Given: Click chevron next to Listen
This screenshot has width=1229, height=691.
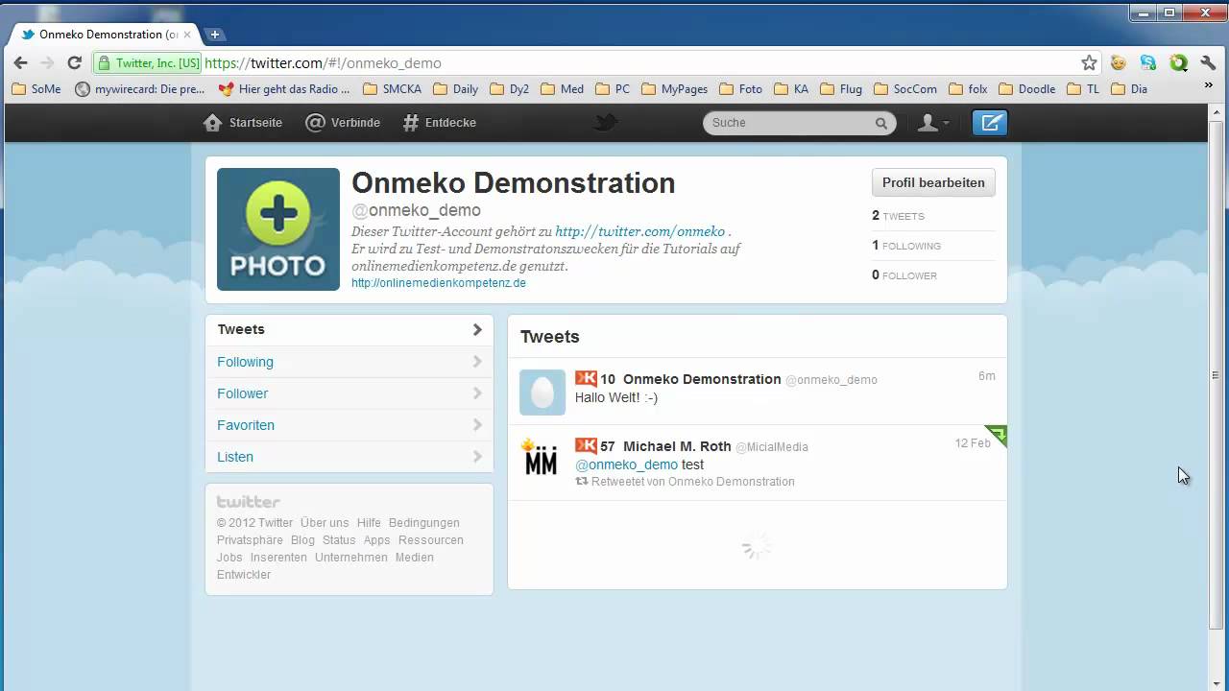Looking at the screenshot, I should [477, 457].
